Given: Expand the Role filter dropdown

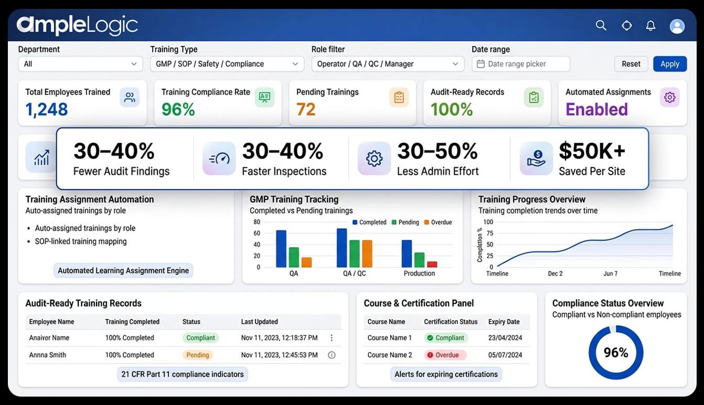Looking at the screenshot, I should pyautogui.click(x=388, y=64).
